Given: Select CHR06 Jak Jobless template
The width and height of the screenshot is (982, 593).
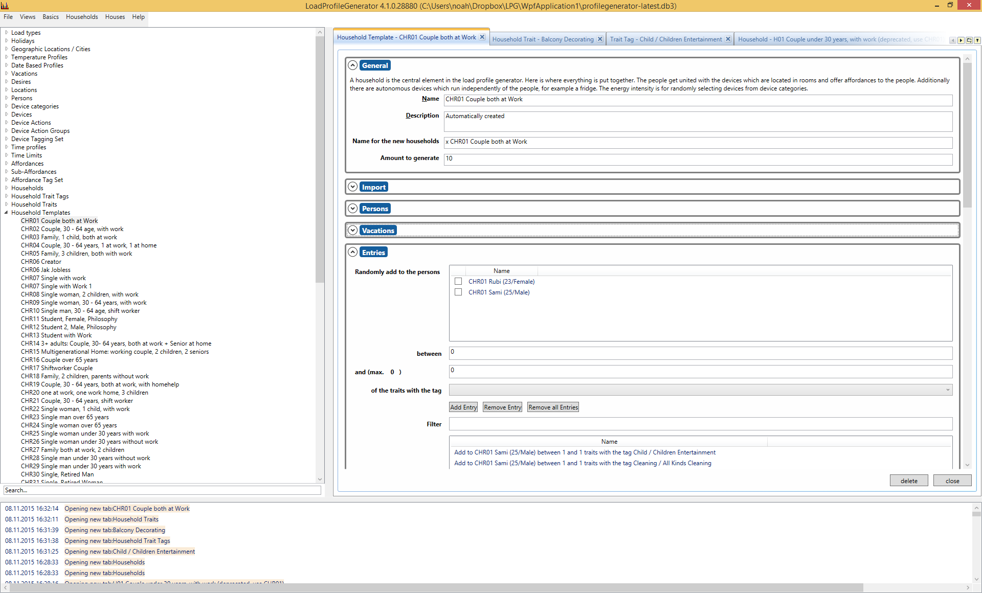Looking at the screenshot, I should click(46, 270).
